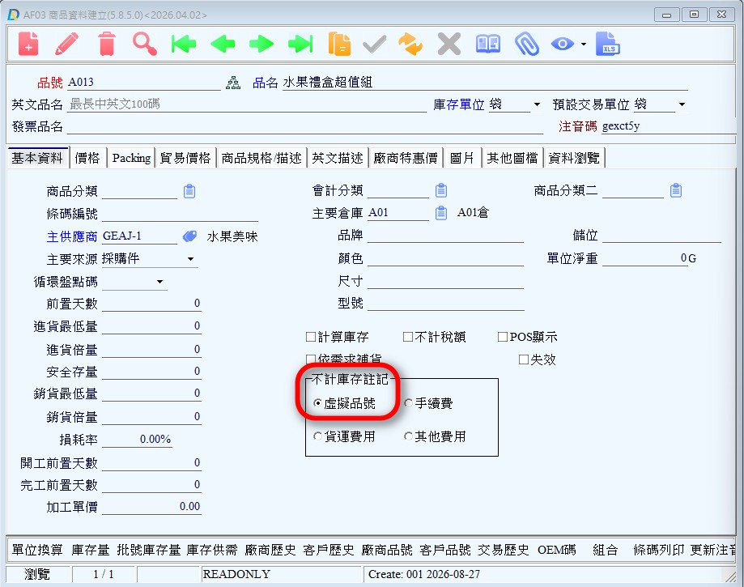
Task: Open the 主要來源 dropdown
Action: click(x=191, y=259)
